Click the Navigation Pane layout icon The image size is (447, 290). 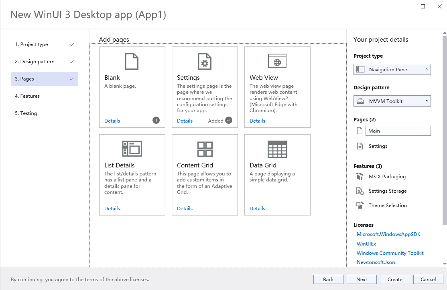click(360, 69)
